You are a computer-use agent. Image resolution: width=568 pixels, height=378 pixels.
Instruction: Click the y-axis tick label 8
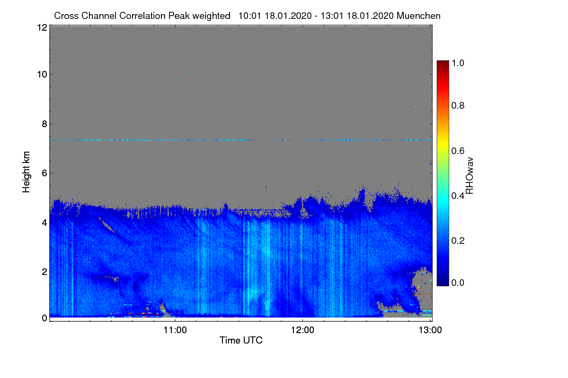pos(44,124)
